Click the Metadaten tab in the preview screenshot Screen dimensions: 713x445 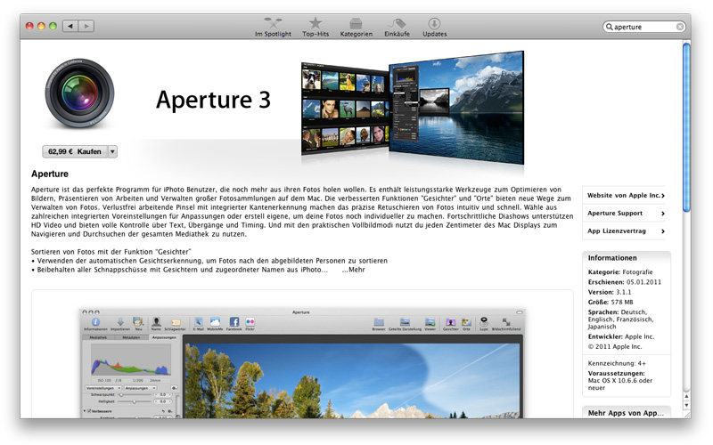pyautogui.click(x=131, y=337)
